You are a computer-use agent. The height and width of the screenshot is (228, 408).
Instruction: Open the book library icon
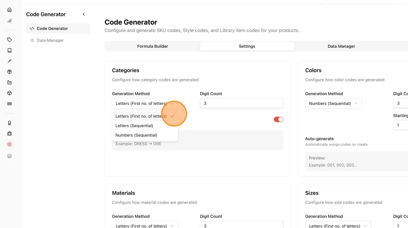(x=9, y=50)
